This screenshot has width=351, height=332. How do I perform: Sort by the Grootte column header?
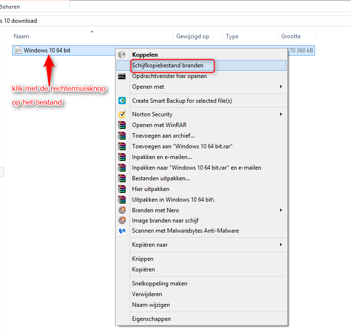[x=291, y=36]
